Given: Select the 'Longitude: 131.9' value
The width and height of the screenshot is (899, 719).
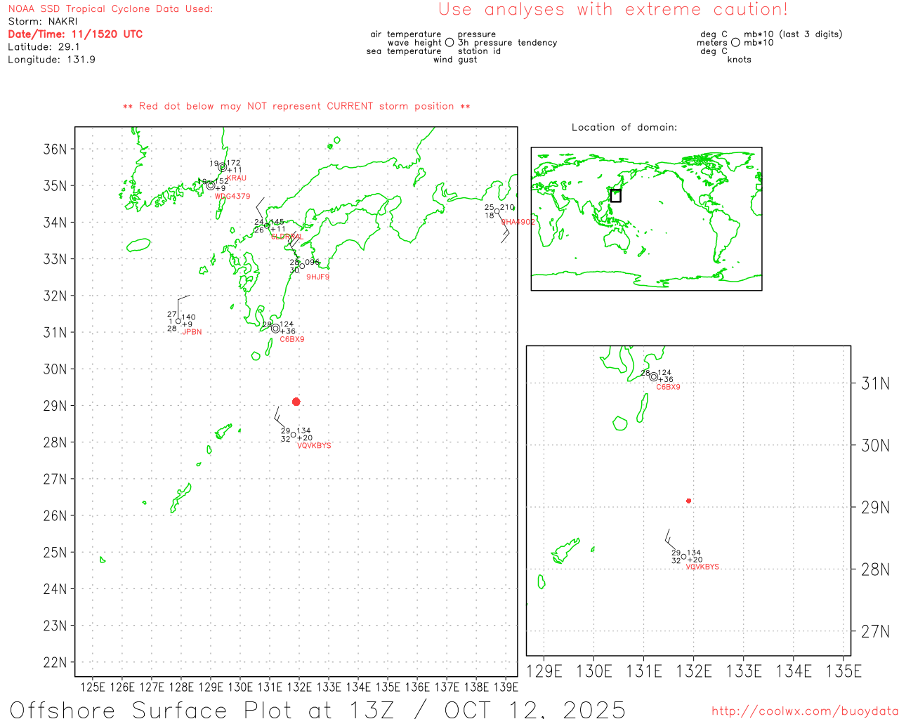Looking at the screenshot, I should tap(51, 60).
